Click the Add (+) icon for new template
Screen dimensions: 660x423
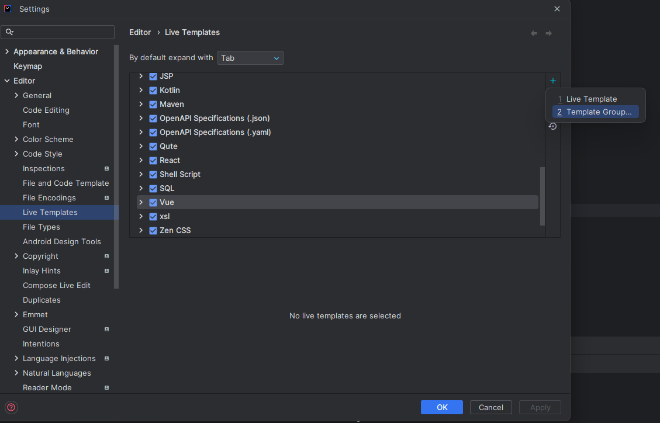(x=552, y=80)
